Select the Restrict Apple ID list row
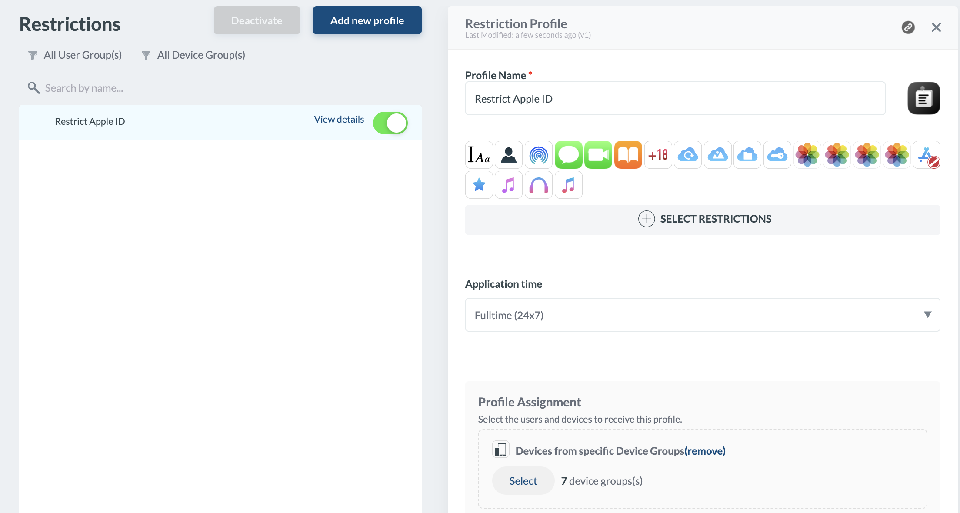This screenshot has height=513, width=960. point(220,122)
